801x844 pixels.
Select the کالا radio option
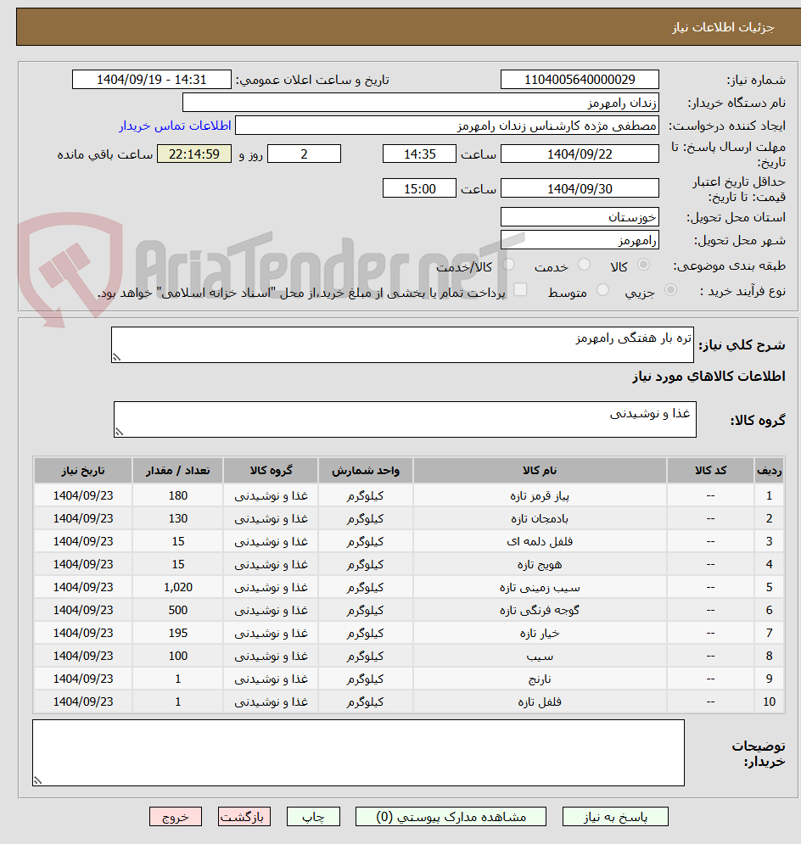[643, 264]
